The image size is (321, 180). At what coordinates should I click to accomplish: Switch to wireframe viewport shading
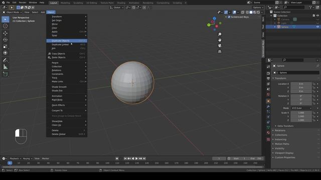pyautogui.click(x=247, y=12)
